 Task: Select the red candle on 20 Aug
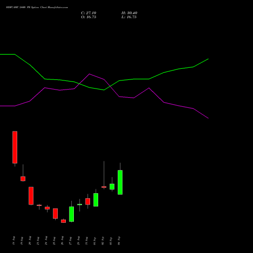coord(31,196)
